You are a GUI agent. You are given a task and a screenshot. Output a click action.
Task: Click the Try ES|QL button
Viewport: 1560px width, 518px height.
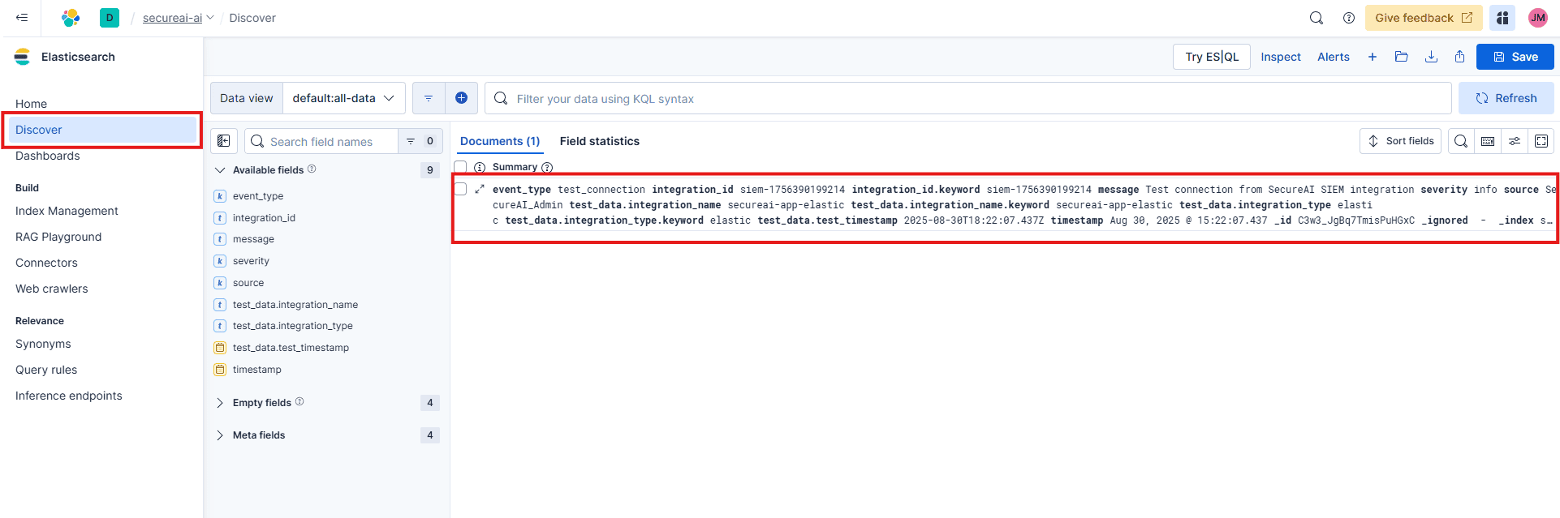point(1212,57)
